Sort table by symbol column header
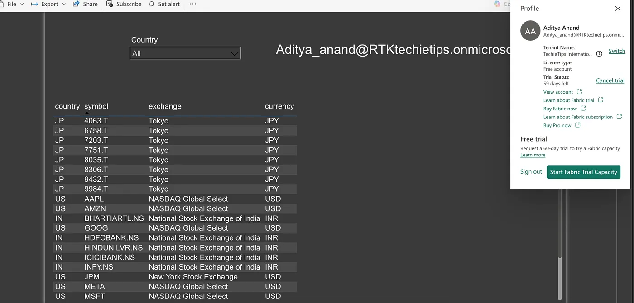The height and width of the screenshot is (303, 634). 96,106
